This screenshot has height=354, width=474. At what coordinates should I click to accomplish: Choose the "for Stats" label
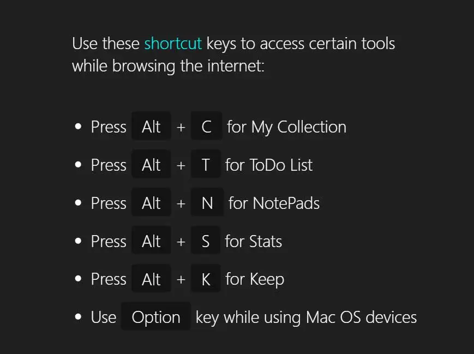(x=254, y=242)
